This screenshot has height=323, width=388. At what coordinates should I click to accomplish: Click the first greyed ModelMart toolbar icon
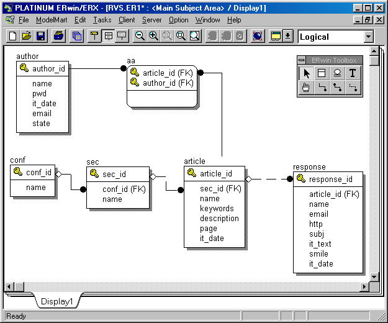click(x=212, y=36)
